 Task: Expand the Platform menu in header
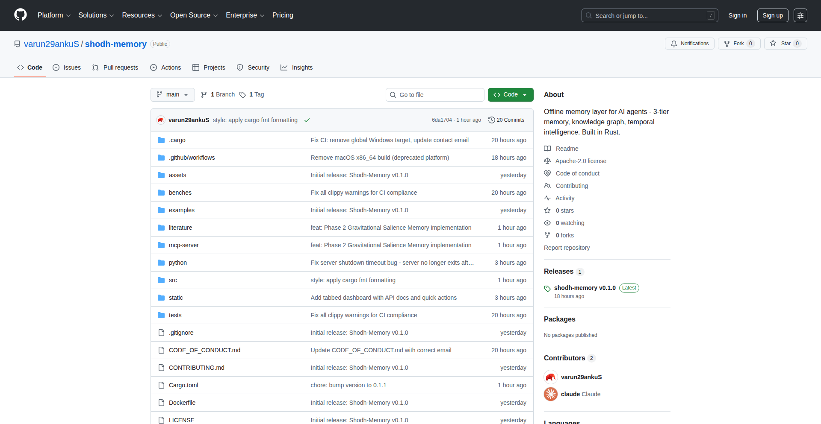pos(54,15)
